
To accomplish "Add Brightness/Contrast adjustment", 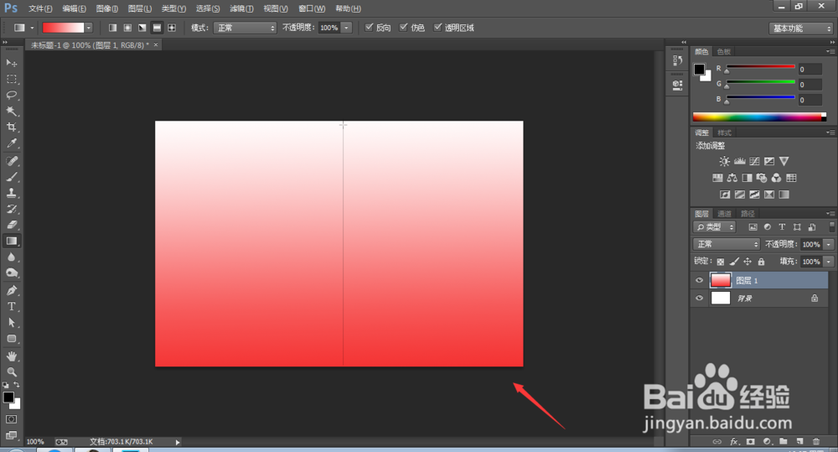I will pyautogui.click(x=724, y=161).
